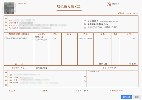Click the amount value 55752.21
Image resolution: width=142 pixels, height=100 pixels.
[107, 39]
